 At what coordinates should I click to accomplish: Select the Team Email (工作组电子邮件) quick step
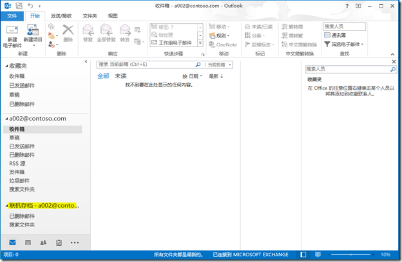point(171,43)
